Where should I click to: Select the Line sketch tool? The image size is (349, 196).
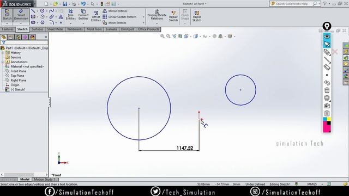click(x=33, y=11)
